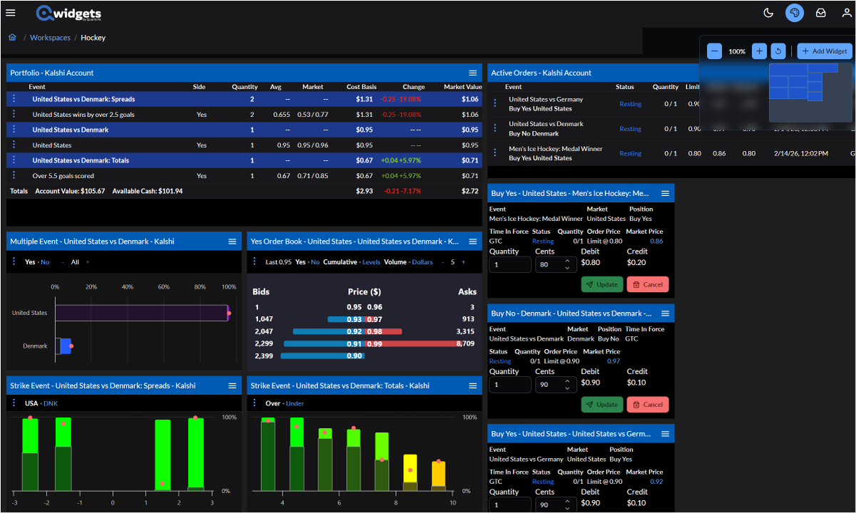Viewport: 856px width, 513px height.
Task: Select the United States vs Denmark: Totals row
Action: pyautogui.click(x=244, y=160)
